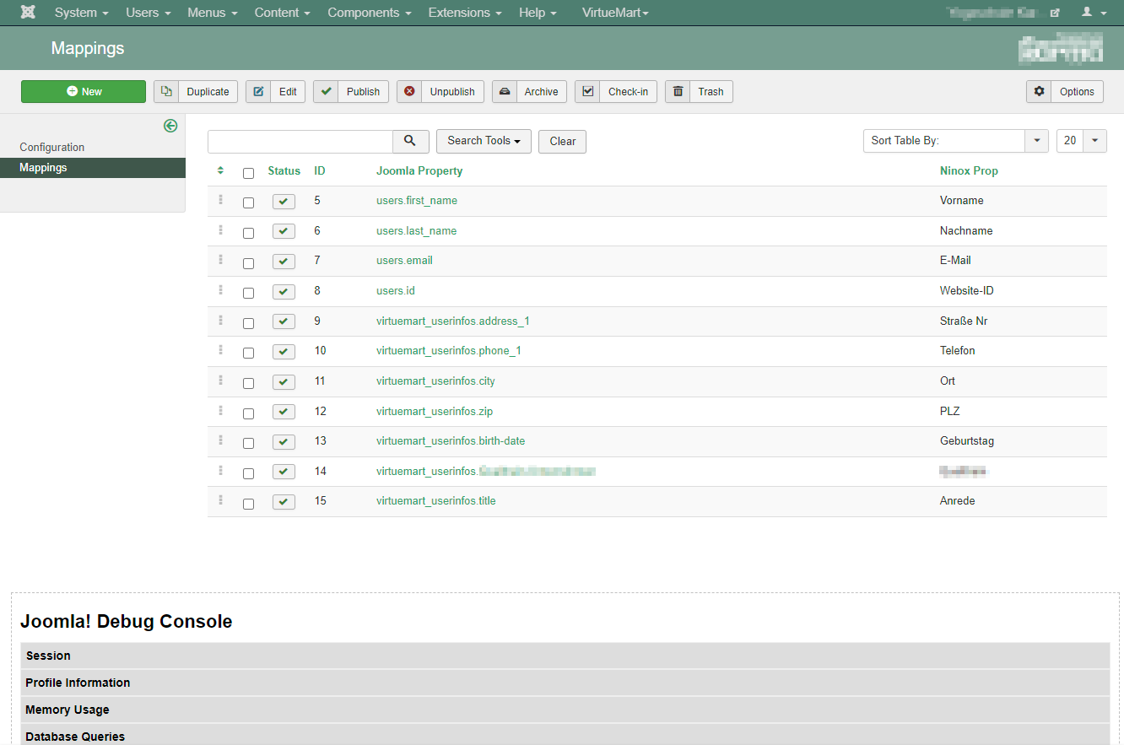The image size is (1124, 745).
Task: Open virtuemart_userinfos.birth-date mapping link
Action: [451, 441]
